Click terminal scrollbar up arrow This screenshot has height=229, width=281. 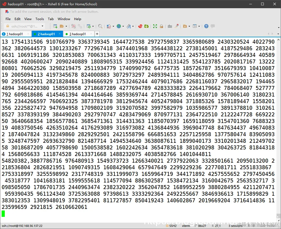click(279, 40)
